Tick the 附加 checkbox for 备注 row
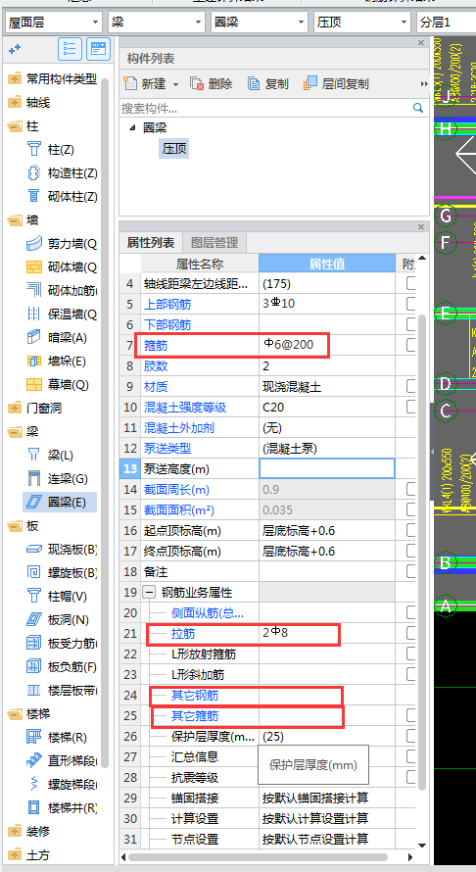 point(412,571)
